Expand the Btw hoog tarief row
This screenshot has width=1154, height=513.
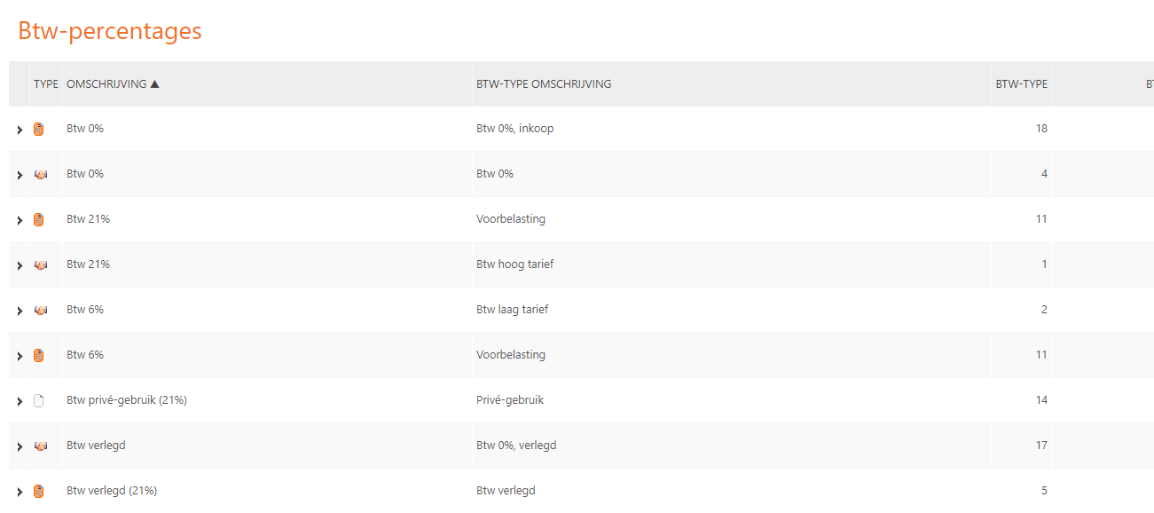[x=20, y=266]
